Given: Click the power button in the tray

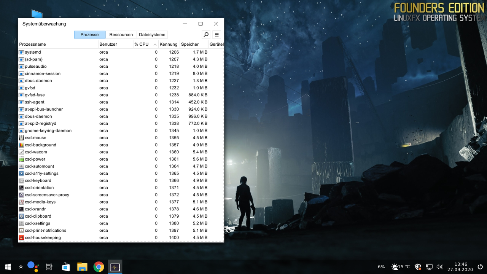Looking at the screenshot, I should click(481, 267).
